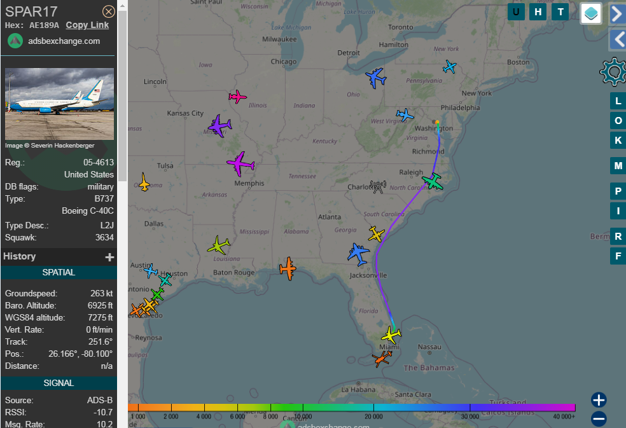The width and height of the screenshot is (626, 428).
Task: Select the orange aircraft east of Baton Rouge
Action: [x=288, y=268]
